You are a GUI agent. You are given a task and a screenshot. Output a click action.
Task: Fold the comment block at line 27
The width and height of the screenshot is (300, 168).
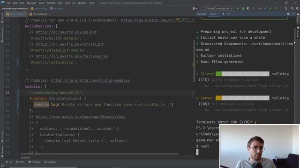coord(19,117)
